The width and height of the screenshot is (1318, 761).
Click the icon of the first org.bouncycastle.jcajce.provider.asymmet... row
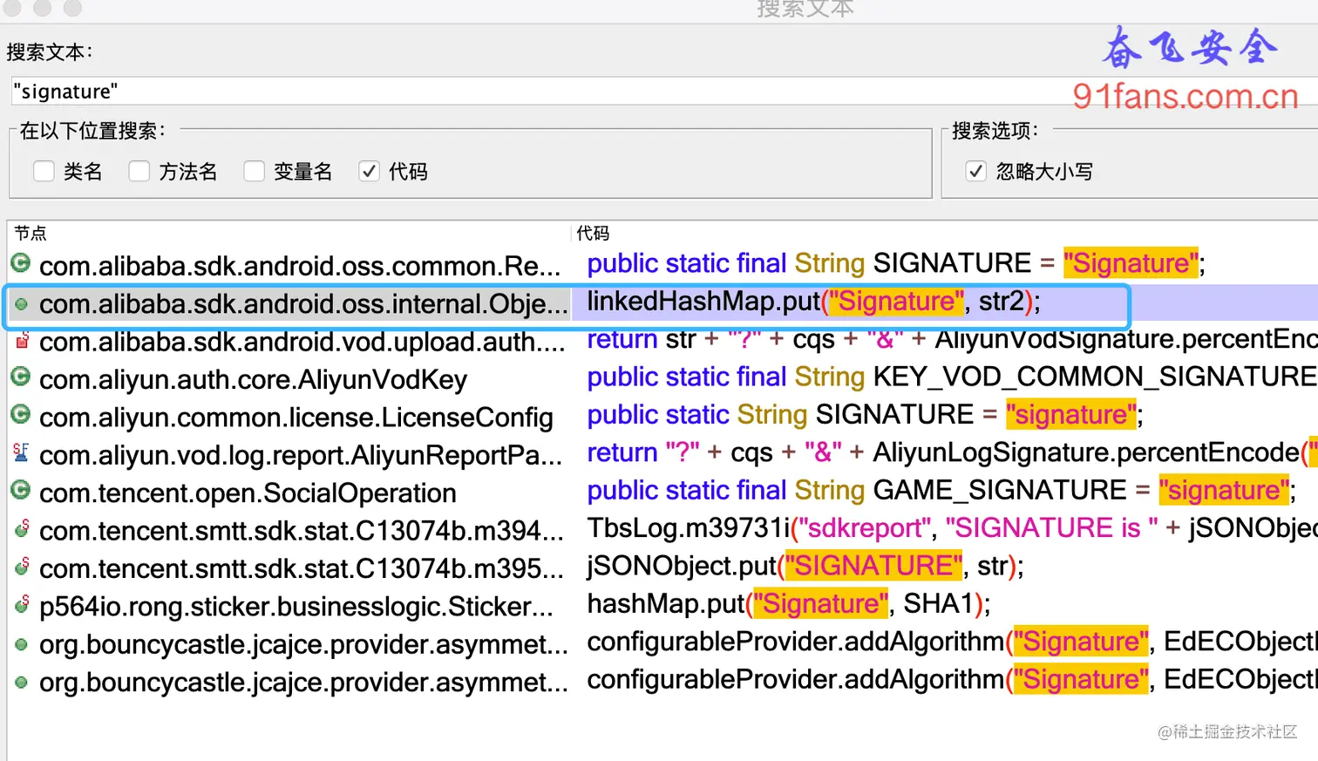(x=21, y=644)
